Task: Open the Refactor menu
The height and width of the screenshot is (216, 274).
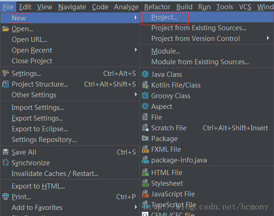Action: click(x=157, y=7)
